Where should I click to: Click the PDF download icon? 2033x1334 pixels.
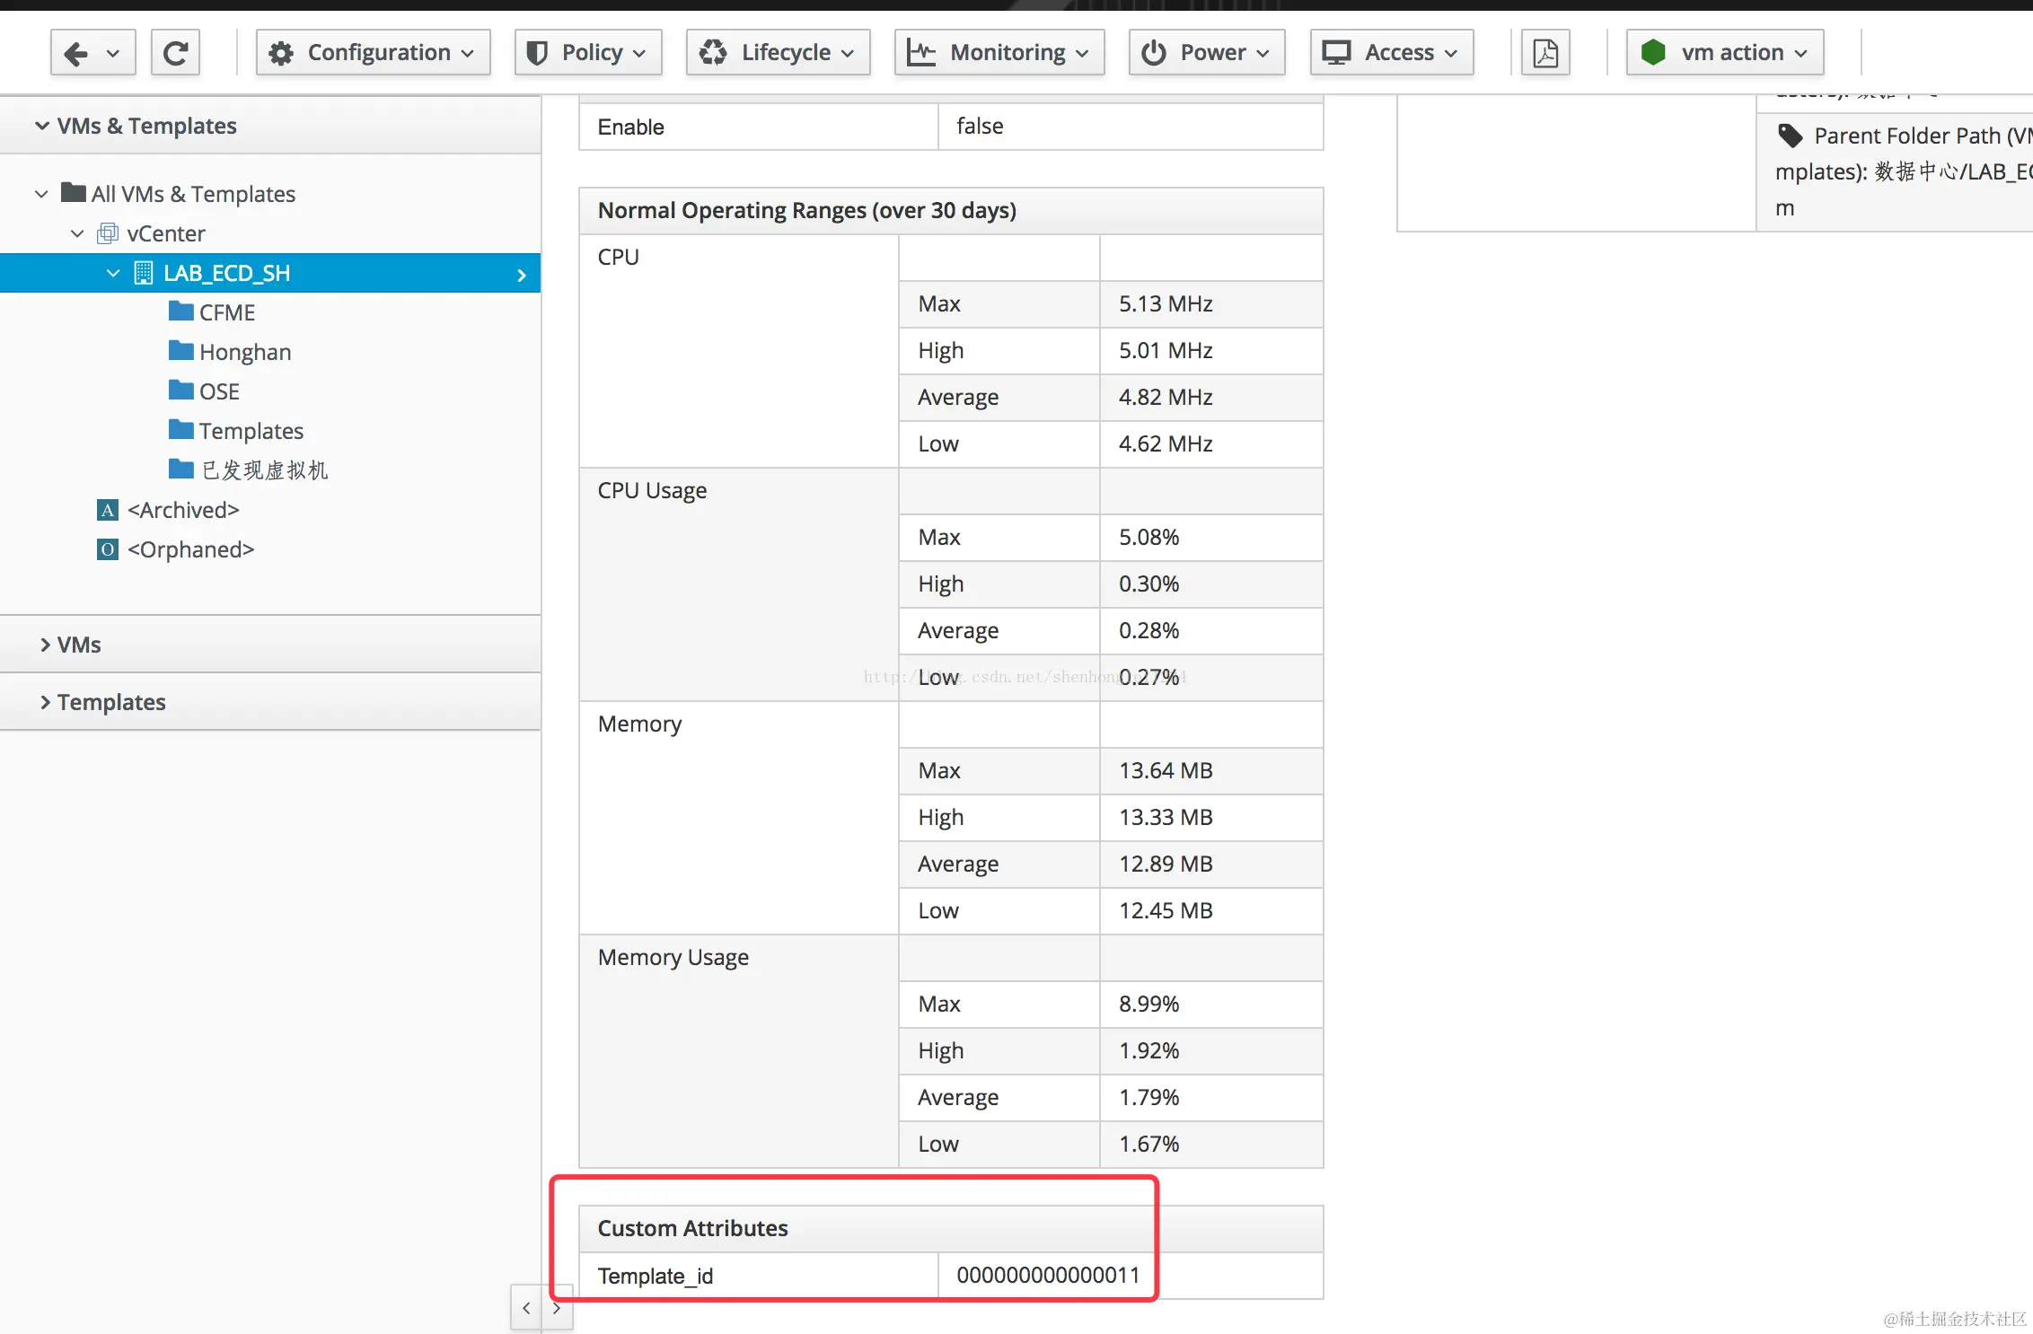pos(1545,53)
